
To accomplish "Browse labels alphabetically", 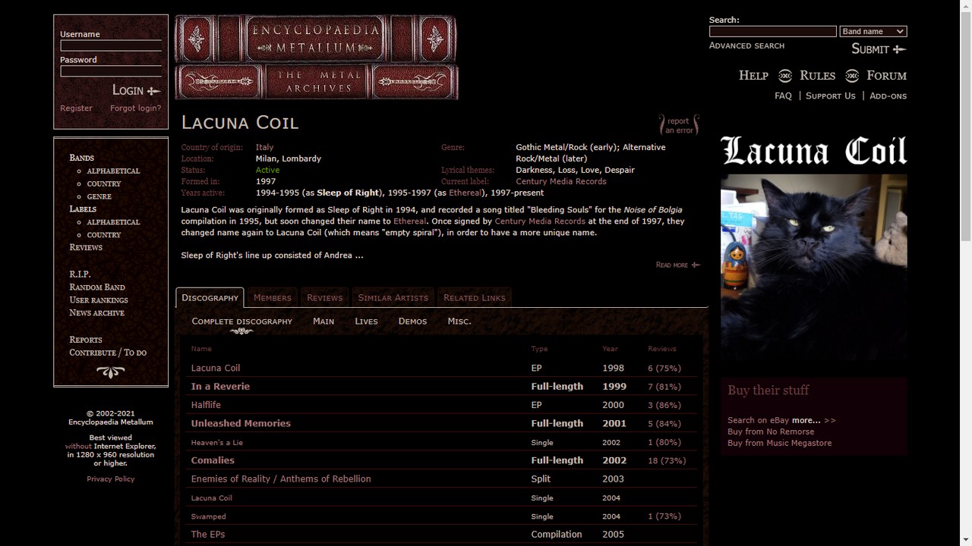I will [113, 222].
